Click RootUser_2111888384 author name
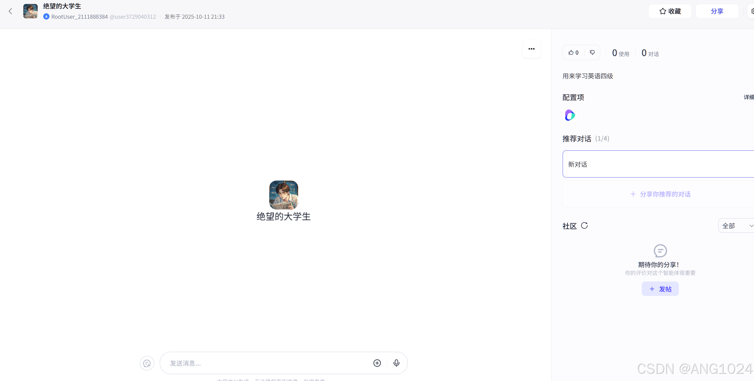The image size is (754, 381). [x=79, y=17]
